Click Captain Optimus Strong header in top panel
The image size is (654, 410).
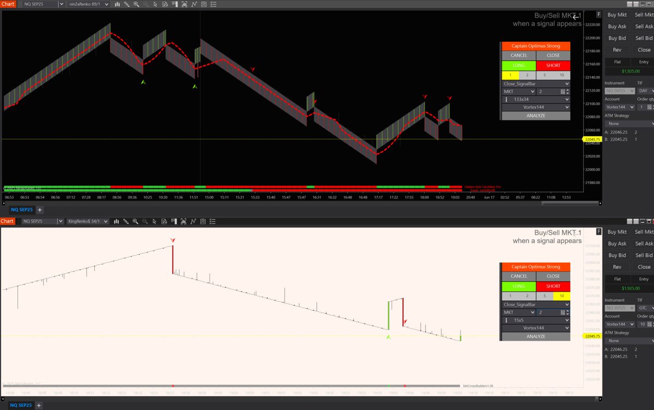coord(536,46)
